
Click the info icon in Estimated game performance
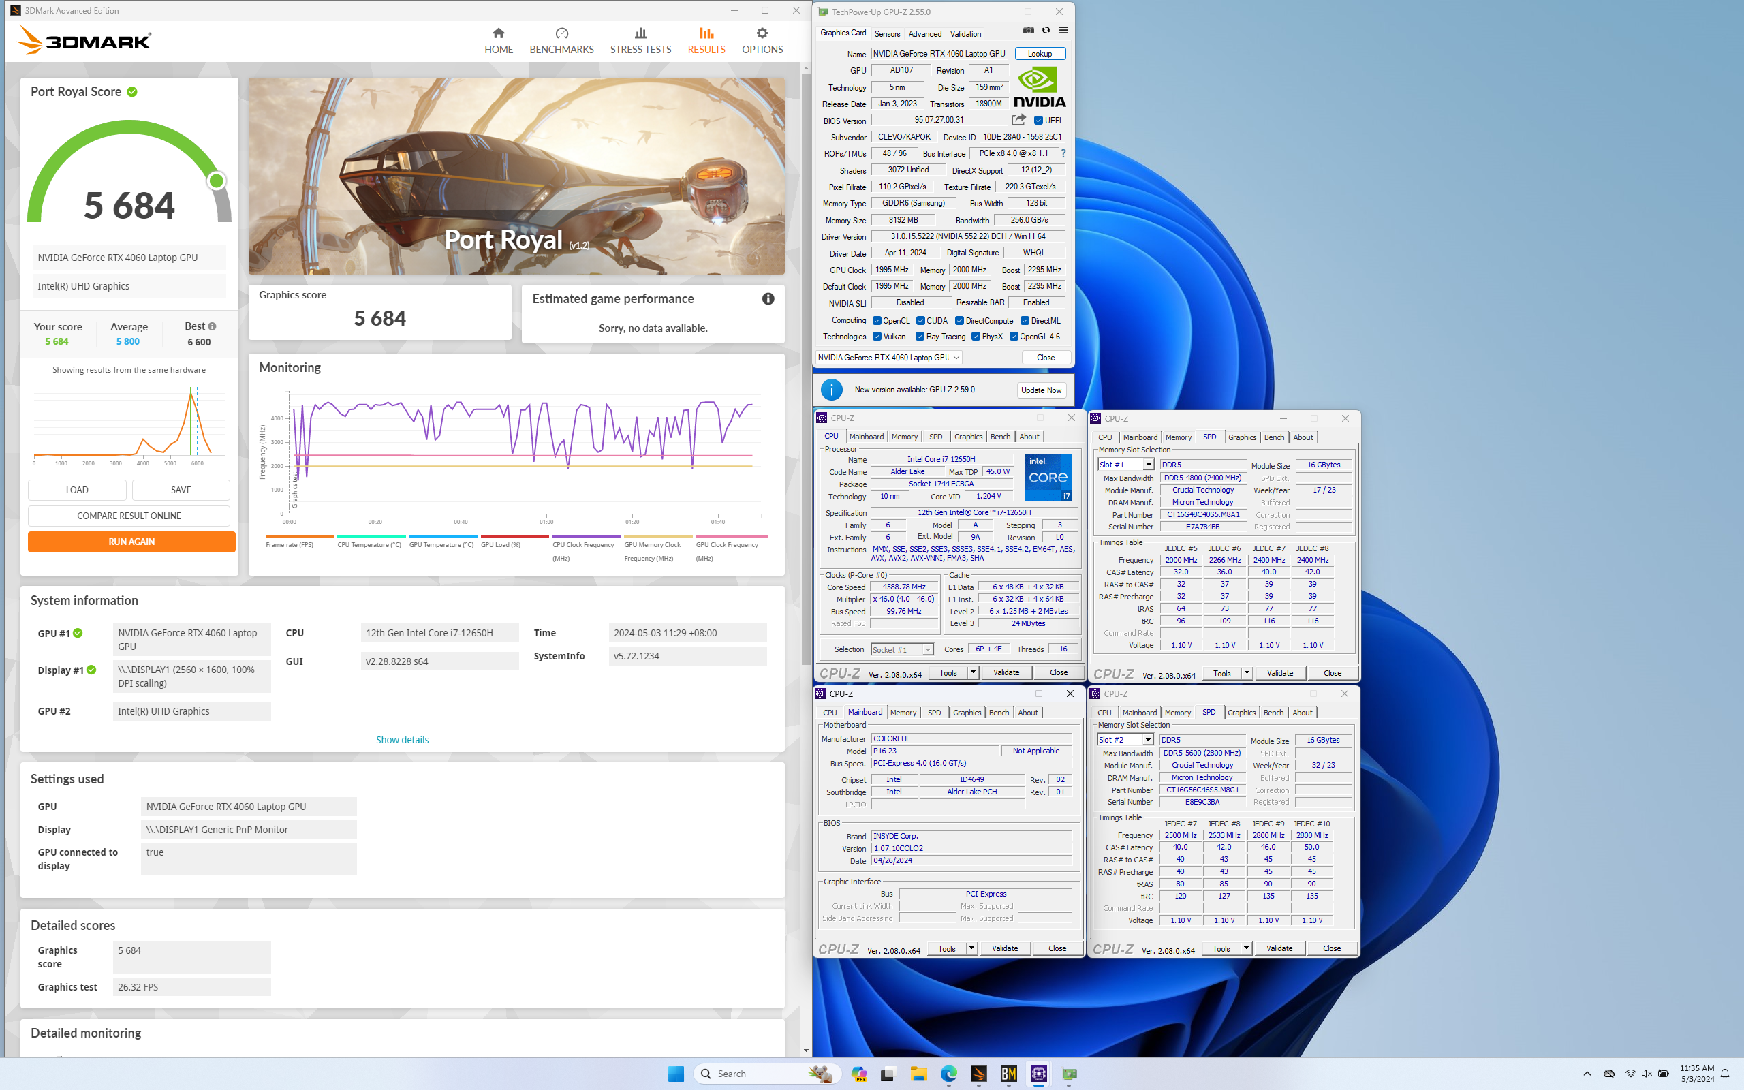768,298
